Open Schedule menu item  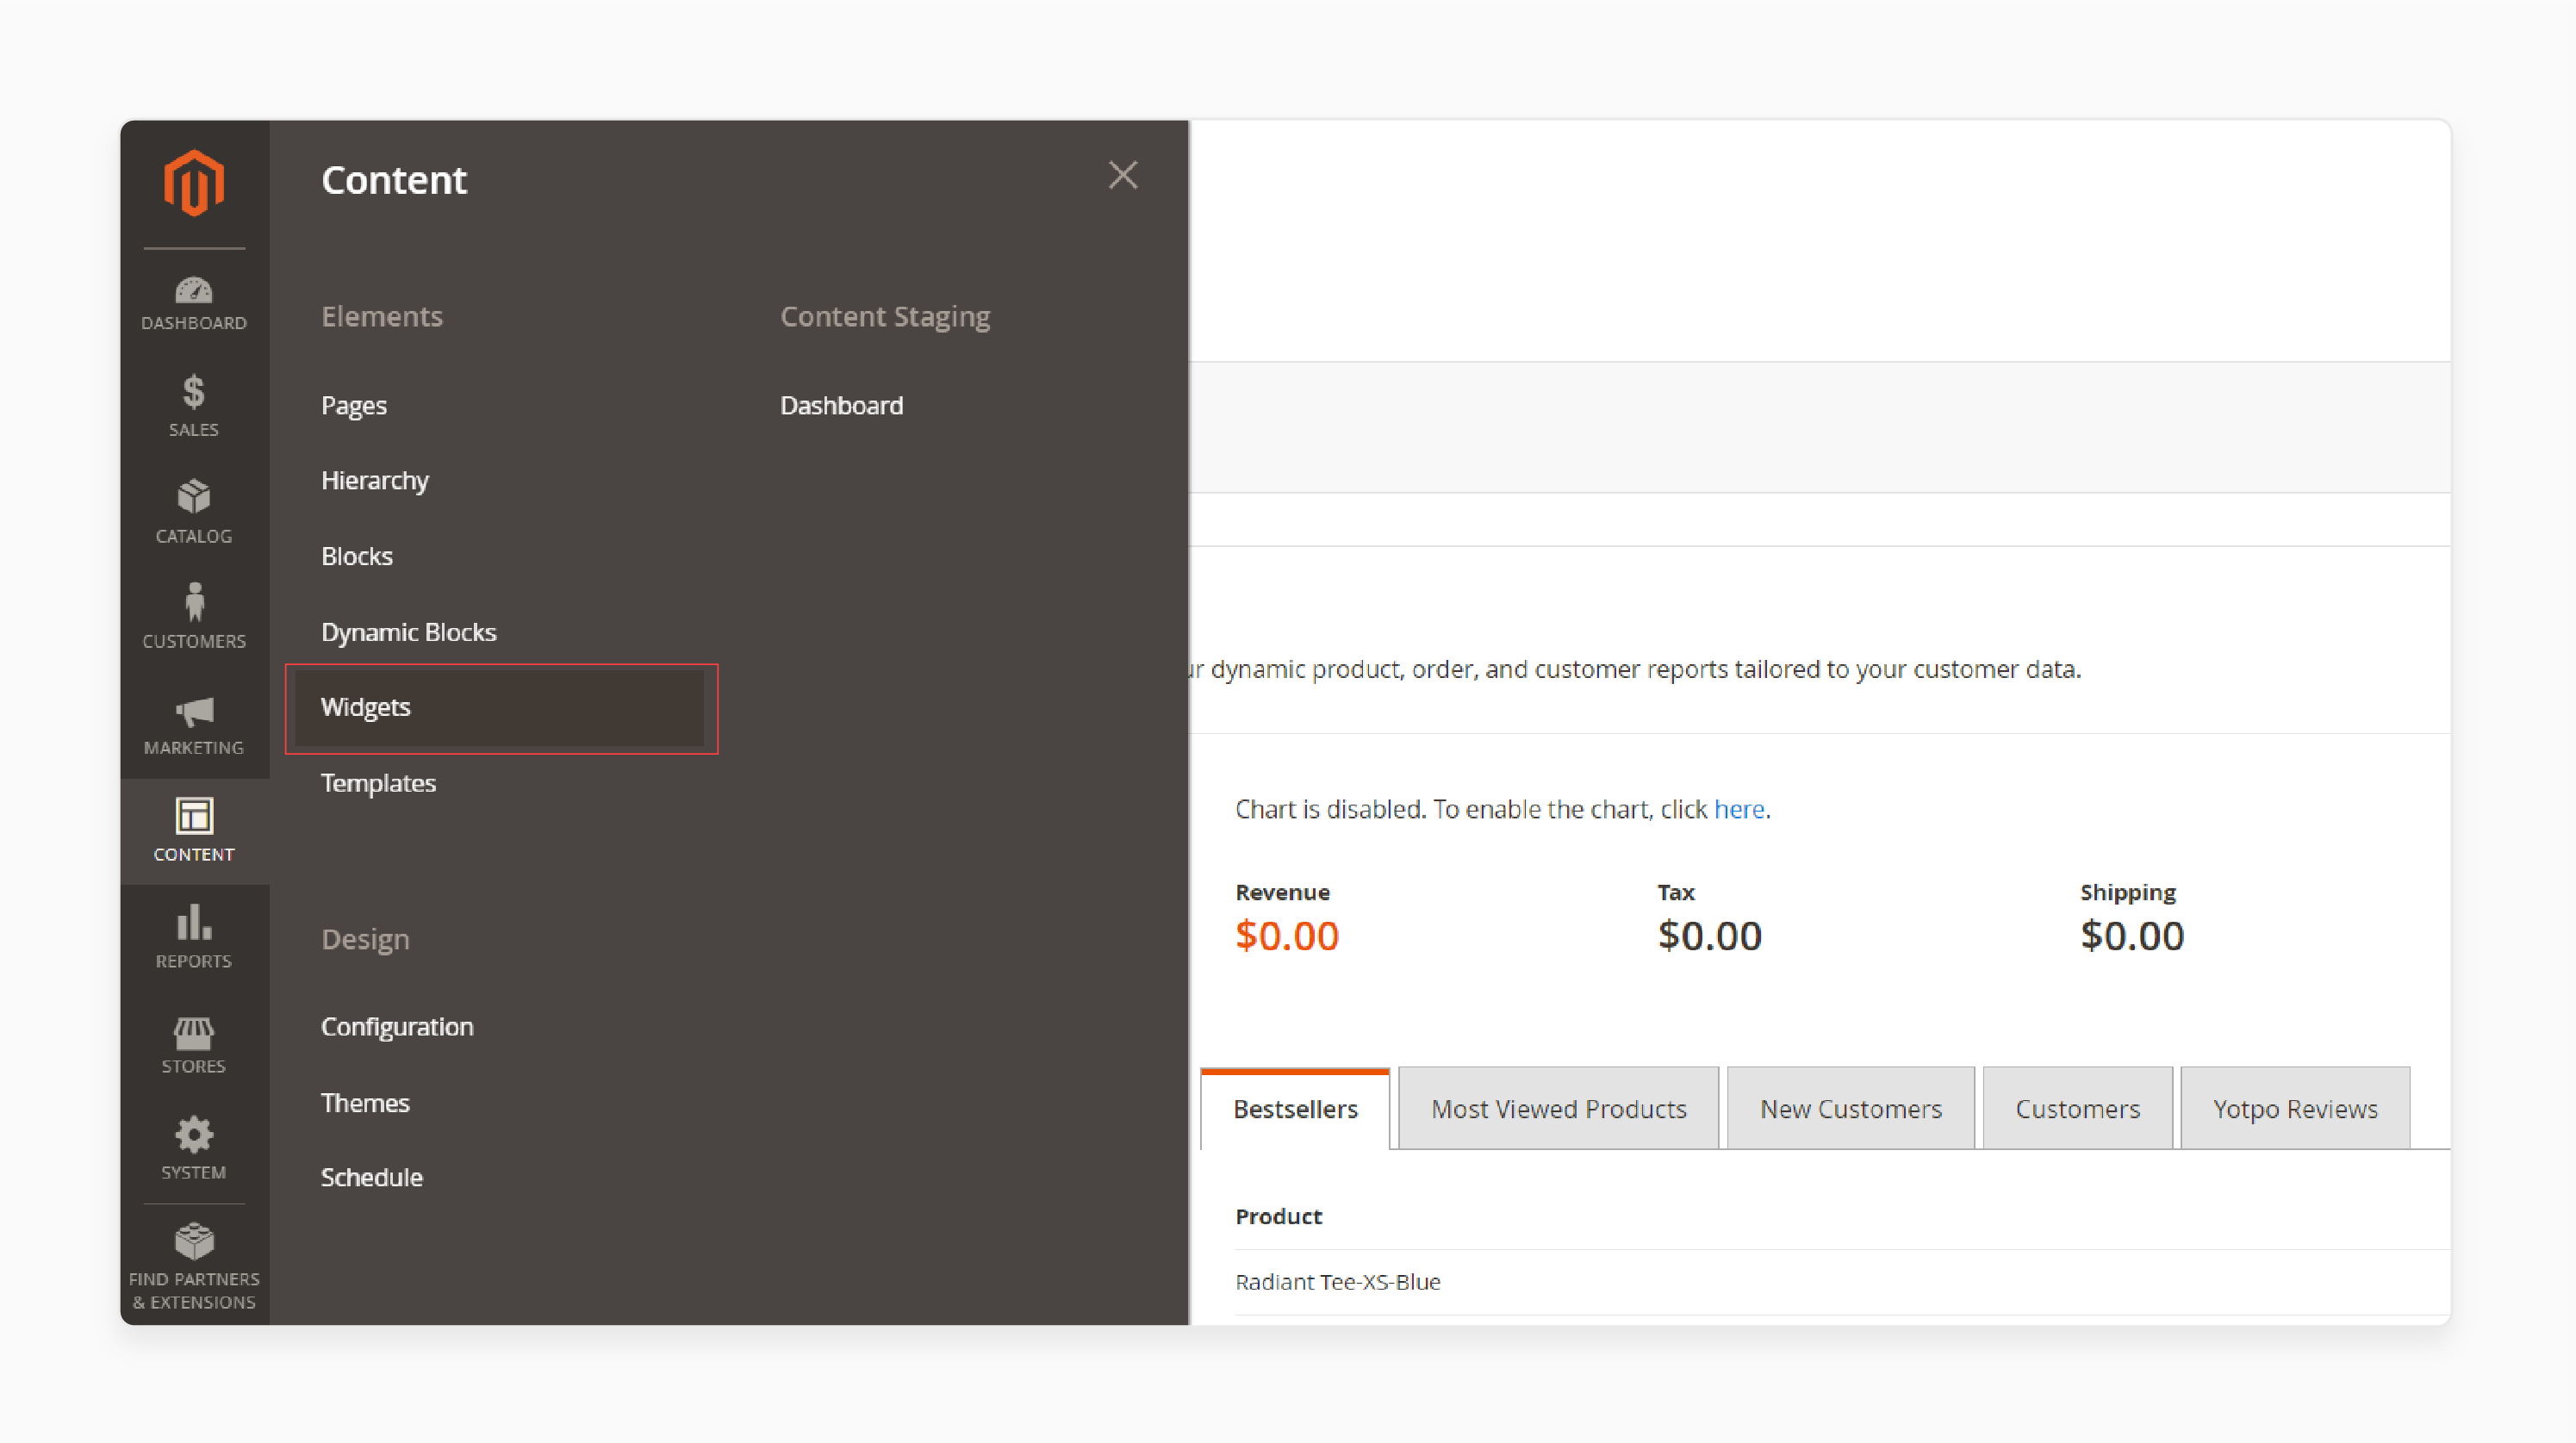tap(372, 1178)
